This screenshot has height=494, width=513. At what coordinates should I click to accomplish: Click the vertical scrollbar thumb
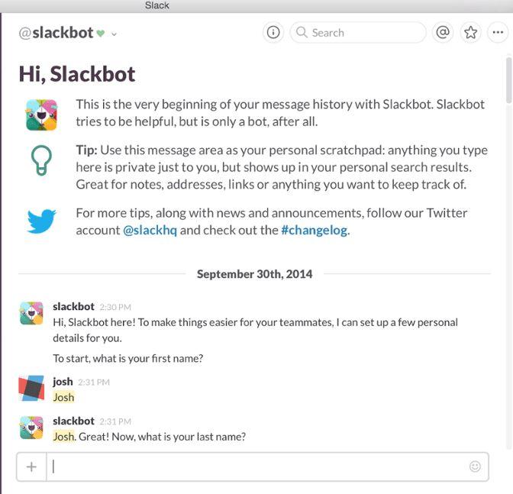[x=509, y=80]
